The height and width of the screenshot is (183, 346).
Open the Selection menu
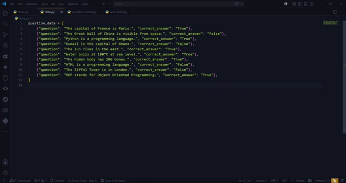click(x=32, y=4)
